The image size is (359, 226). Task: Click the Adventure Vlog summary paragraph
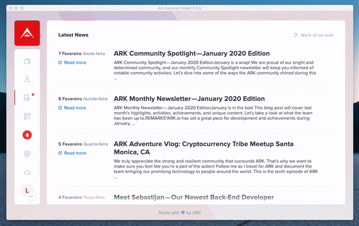point(215,169)
